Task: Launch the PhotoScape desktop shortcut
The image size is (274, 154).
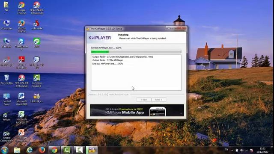Action: click(x=6, y=61)
